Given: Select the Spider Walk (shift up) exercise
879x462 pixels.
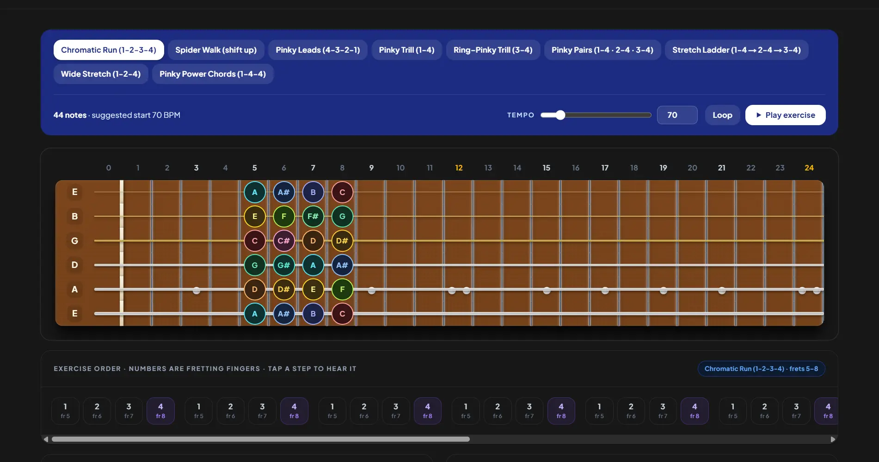Looking at the screenshot, I should pos(216,50).
